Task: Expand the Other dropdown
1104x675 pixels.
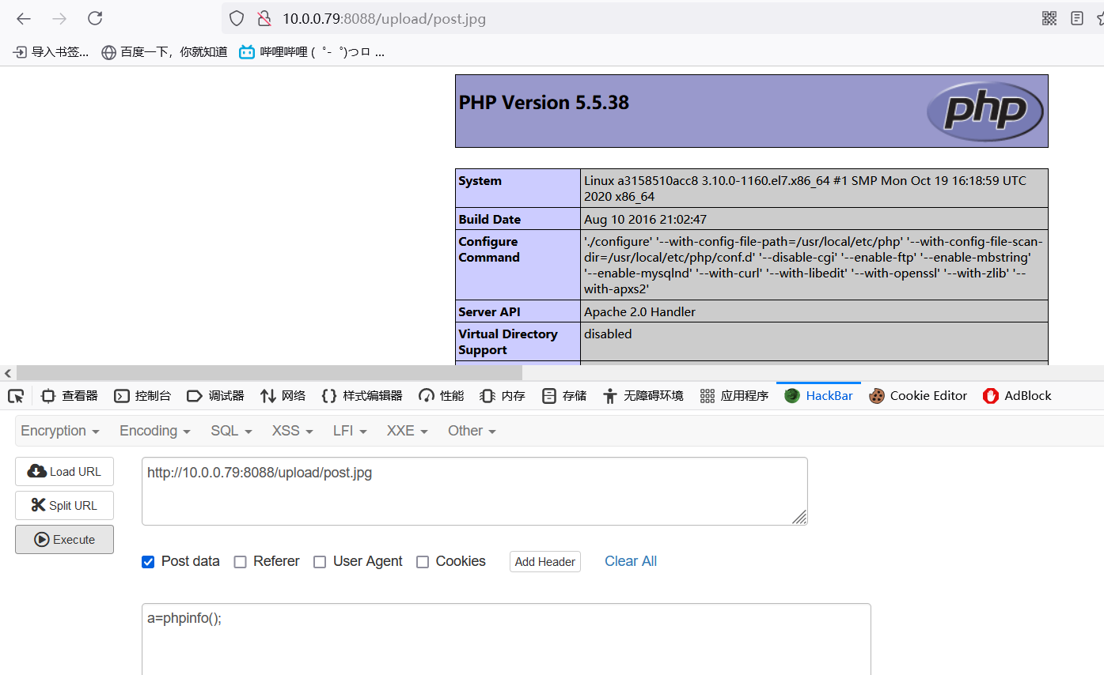Action: click(x=472, y=431)
